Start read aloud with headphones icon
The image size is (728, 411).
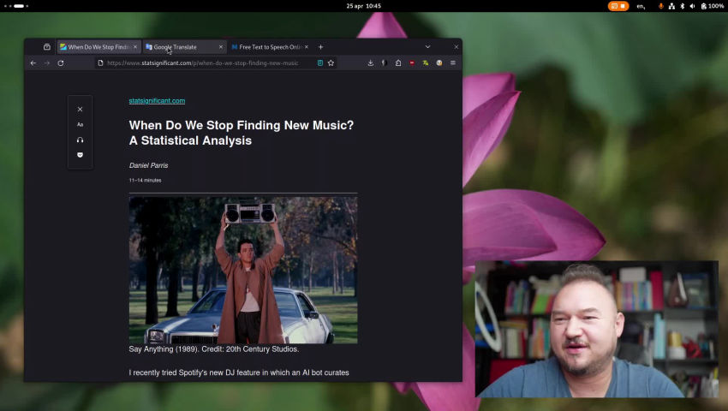(80, 140)
